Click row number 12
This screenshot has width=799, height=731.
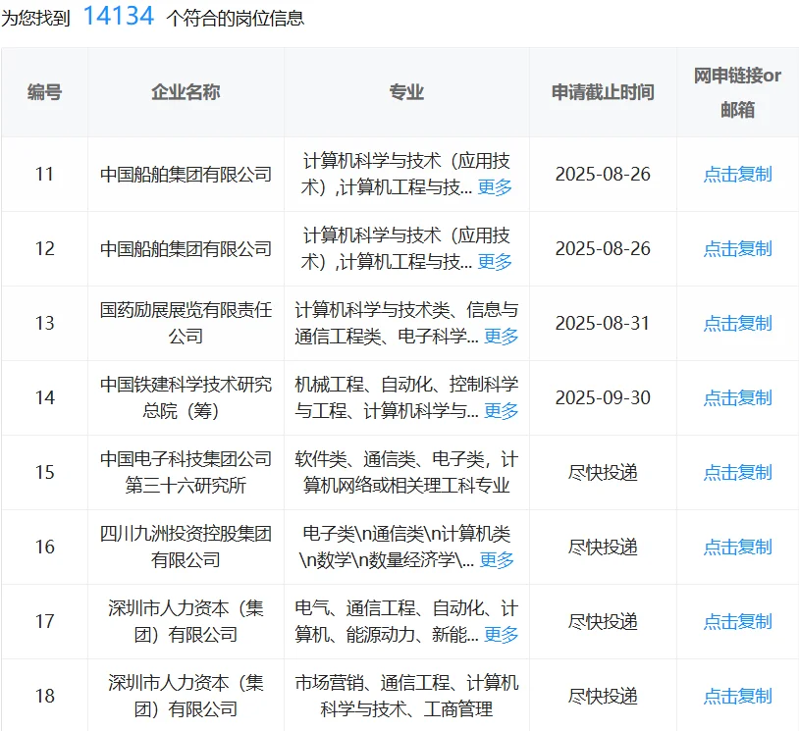[x=44, y=248]
